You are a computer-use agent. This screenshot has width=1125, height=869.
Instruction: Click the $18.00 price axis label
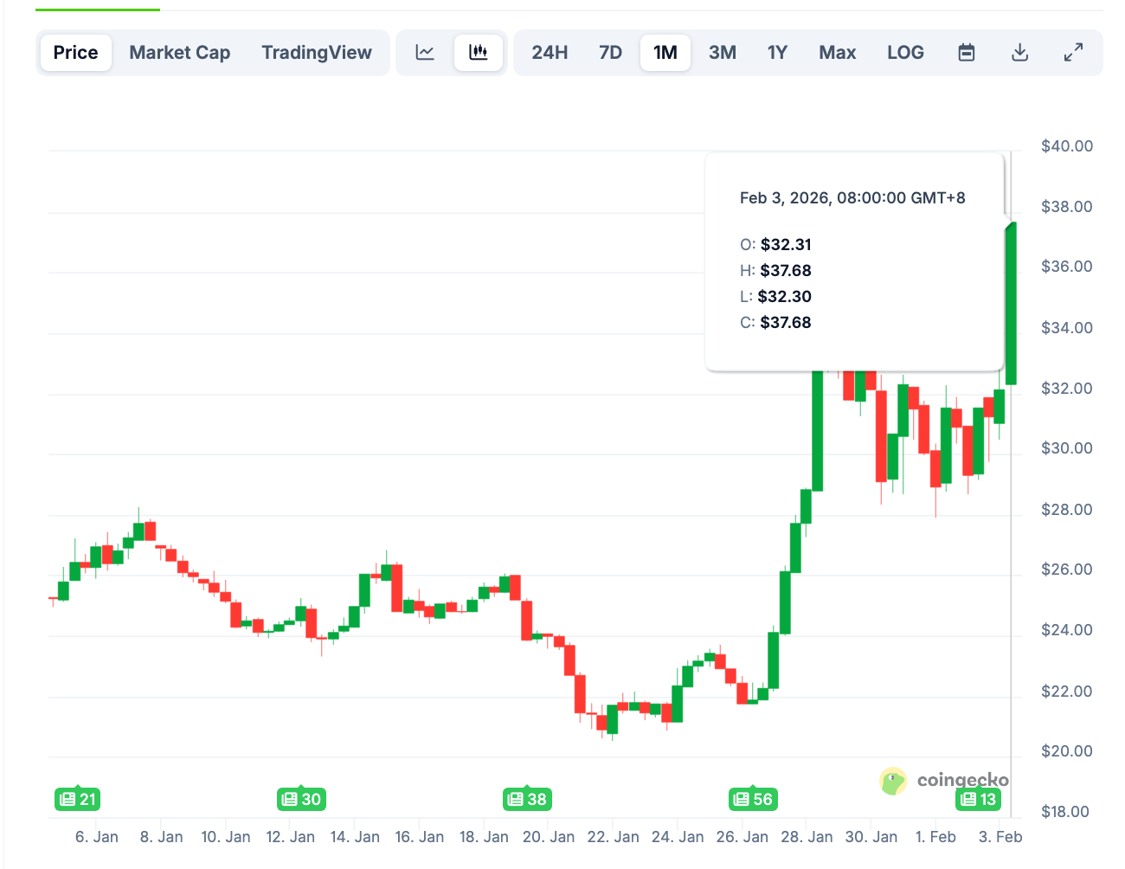click(x=1067, y=812)
